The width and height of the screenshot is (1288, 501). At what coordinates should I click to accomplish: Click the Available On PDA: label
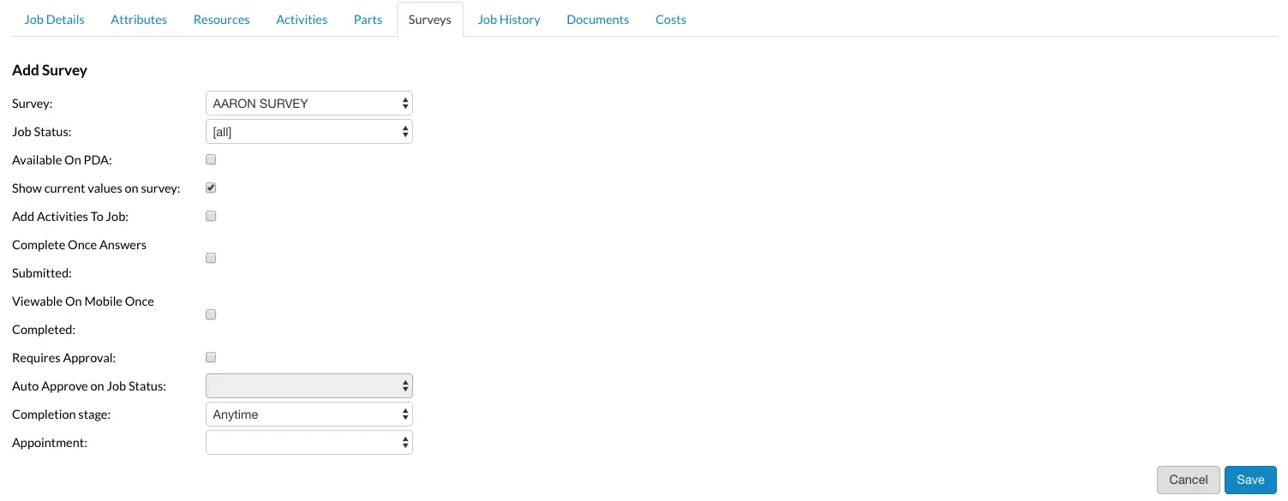click(x=62, y=160)
